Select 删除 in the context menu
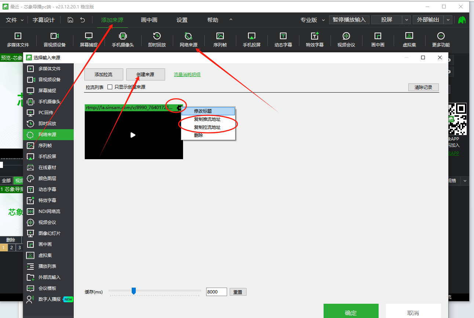The image size is (474, 318). tap(198, 135)
